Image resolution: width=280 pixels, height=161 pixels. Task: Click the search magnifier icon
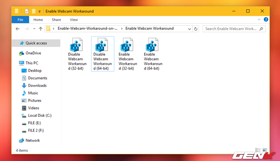click(x=261, y=28)
